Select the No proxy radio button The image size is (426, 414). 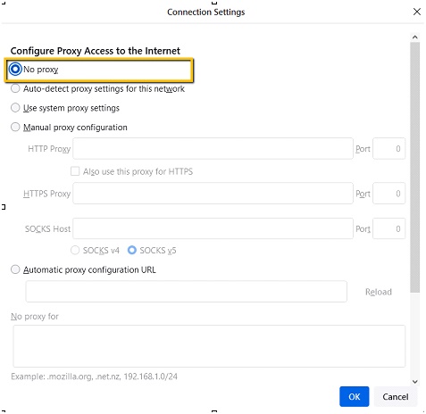coord(15,70)
